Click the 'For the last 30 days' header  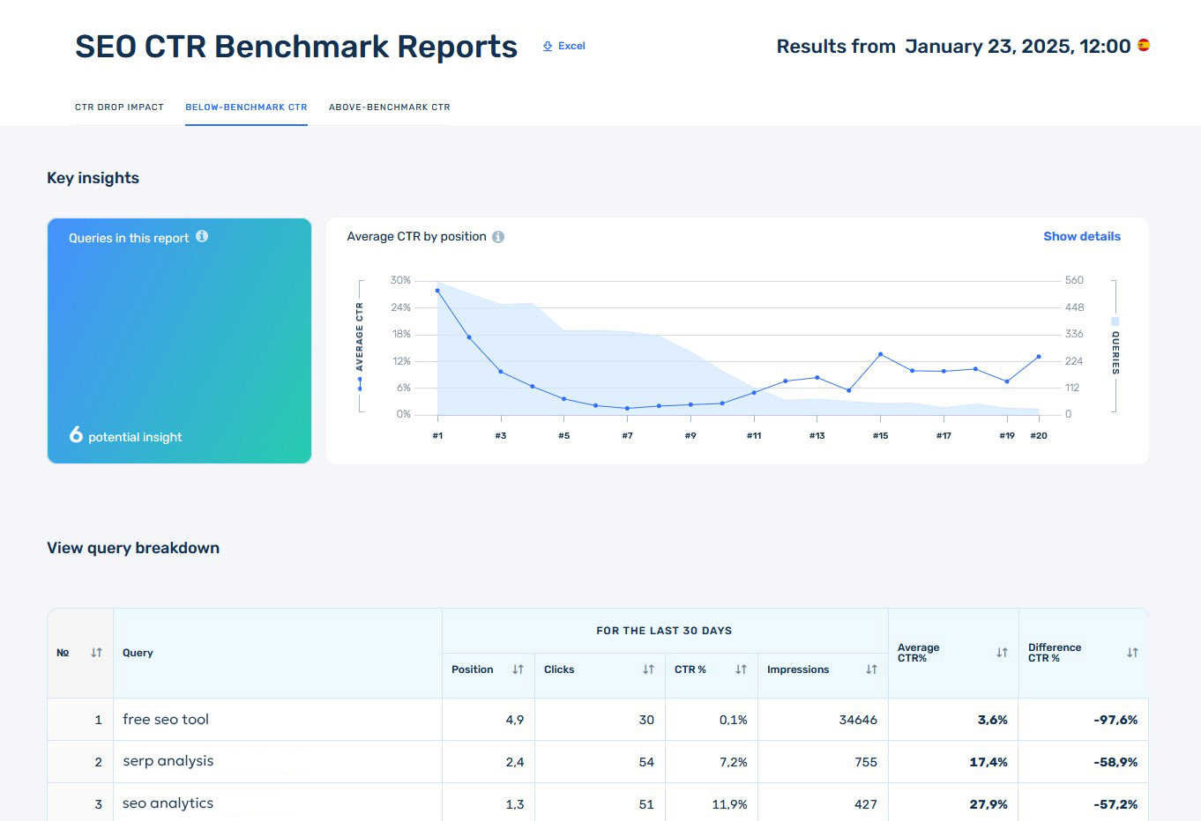(x=664, y=631)
